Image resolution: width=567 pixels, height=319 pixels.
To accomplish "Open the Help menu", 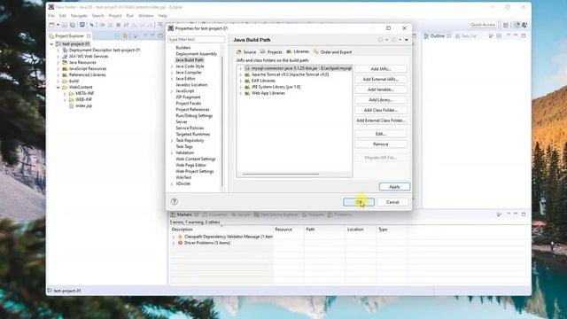I will [163, 16].
